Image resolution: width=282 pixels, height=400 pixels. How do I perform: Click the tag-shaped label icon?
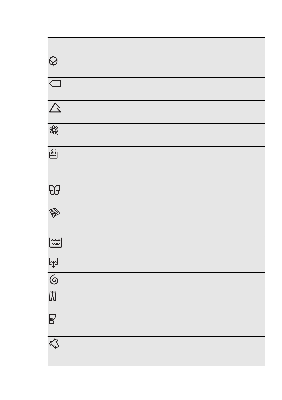click(x=55, y=84)
